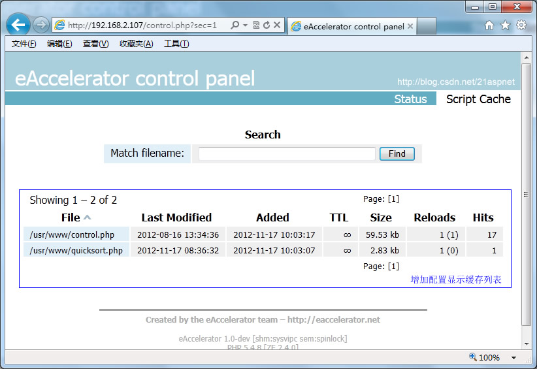Click the /usr/www/control.php file entry
This screenshot has height=369, width=537.
click(x=72, y=235)
